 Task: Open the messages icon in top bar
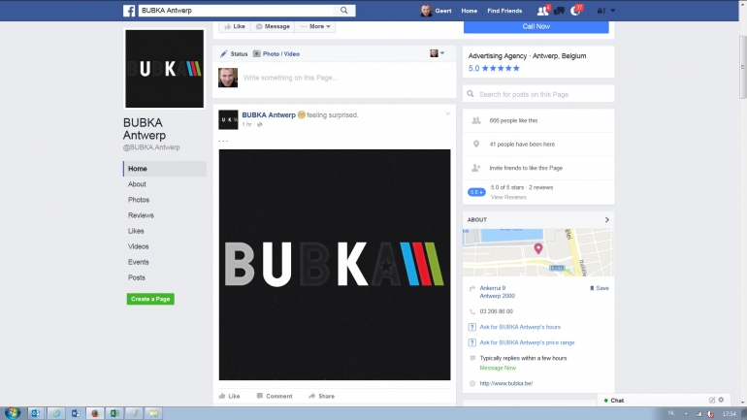560,11
